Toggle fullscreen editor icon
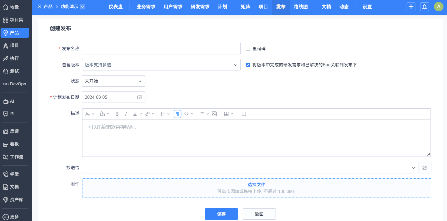The image size is (447, 221). pyautogui.click(x=244, y=114)
